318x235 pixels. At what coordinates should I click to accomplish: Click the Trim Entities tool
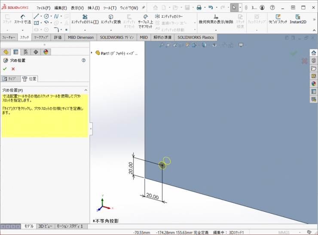click(x=85, y=19)
